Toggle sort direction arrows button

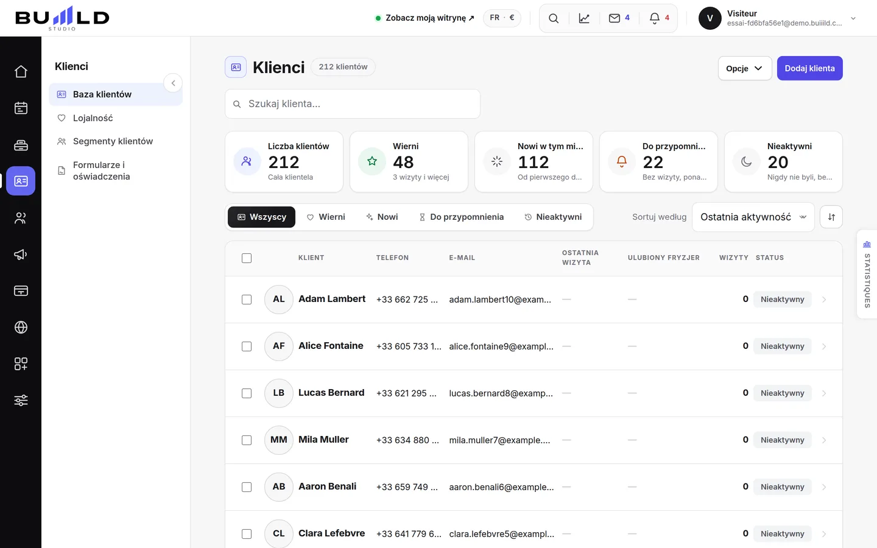click(831, 217)
